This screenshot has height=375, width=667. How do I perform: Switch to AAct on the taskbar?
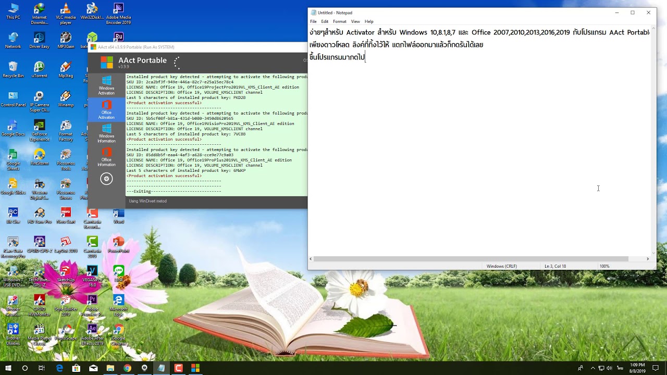tap(195, 368)
